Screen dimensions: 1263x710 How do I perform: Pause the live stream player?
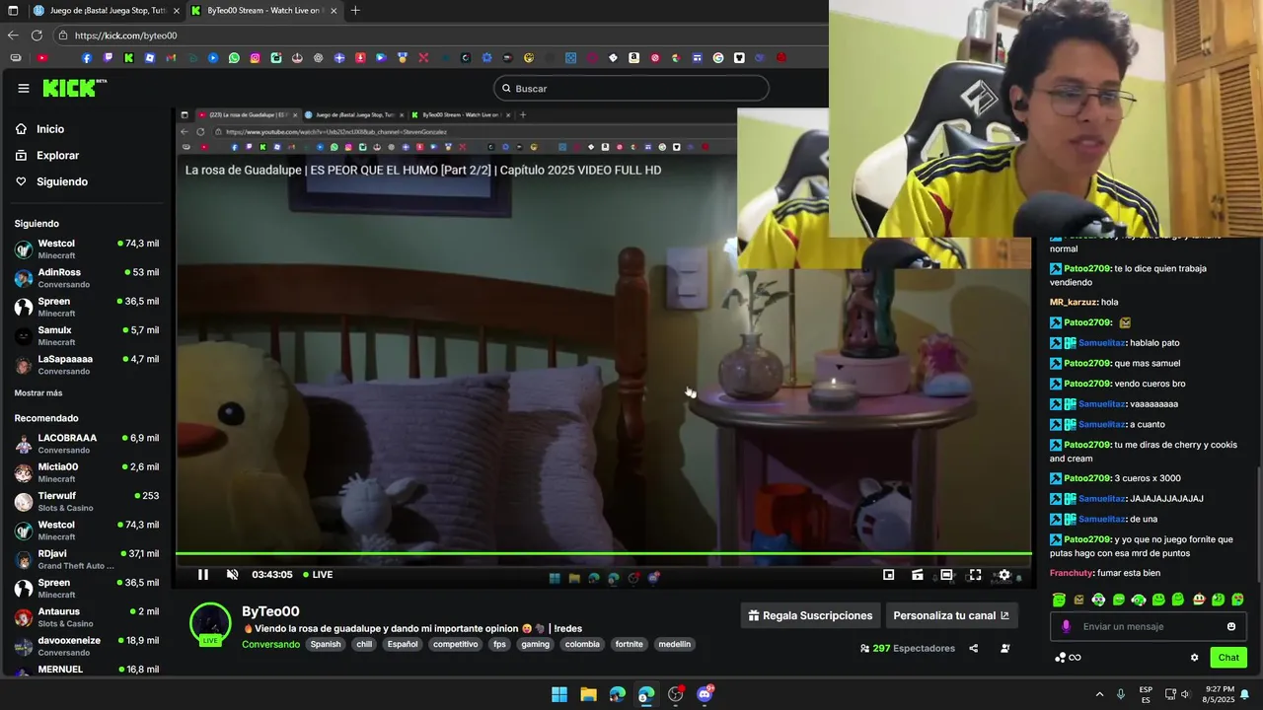(x=203, y=575)
